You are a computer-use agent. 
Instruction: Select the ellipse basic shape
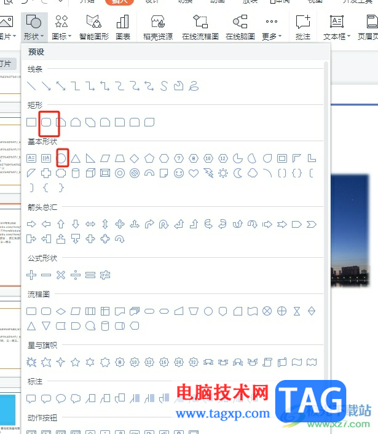[61, 158]
